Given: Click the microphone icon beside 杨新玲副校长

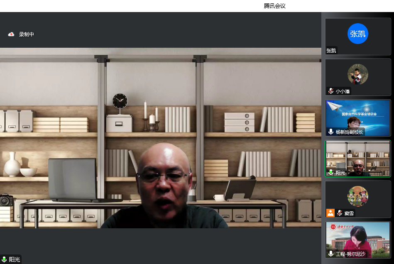Looking at the screenshot, I should point(331,132).
